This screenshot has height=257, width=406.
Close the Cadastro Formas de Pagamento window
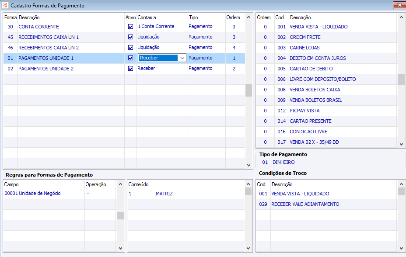point(399,5)
